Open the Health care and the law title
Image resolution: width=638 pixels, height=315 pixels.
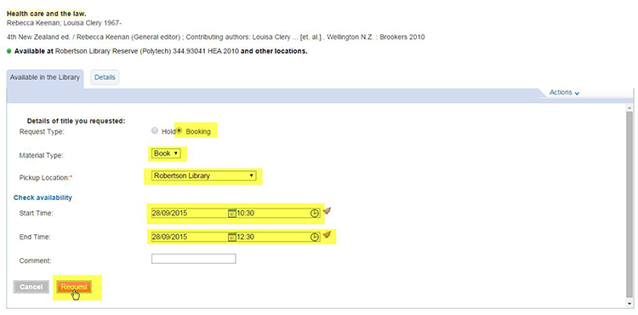pyautogui.click(x=47, y=14)
